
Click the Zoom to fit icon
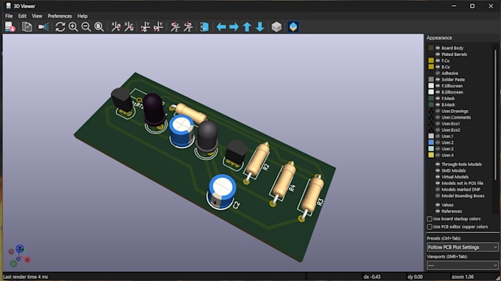click(99, 27)
